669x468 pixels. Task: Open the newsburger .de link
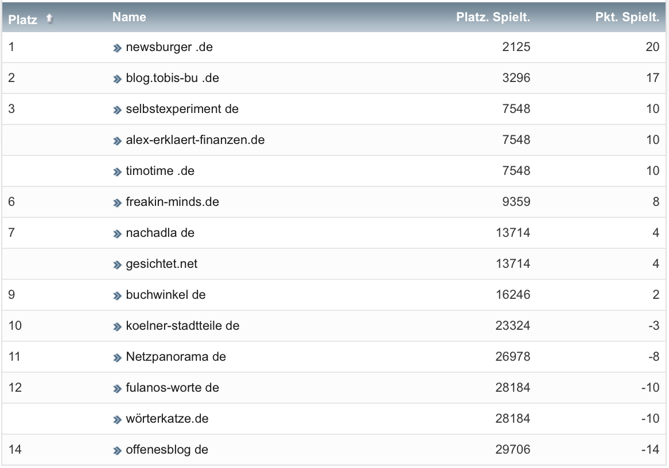(x=169, y=47)
